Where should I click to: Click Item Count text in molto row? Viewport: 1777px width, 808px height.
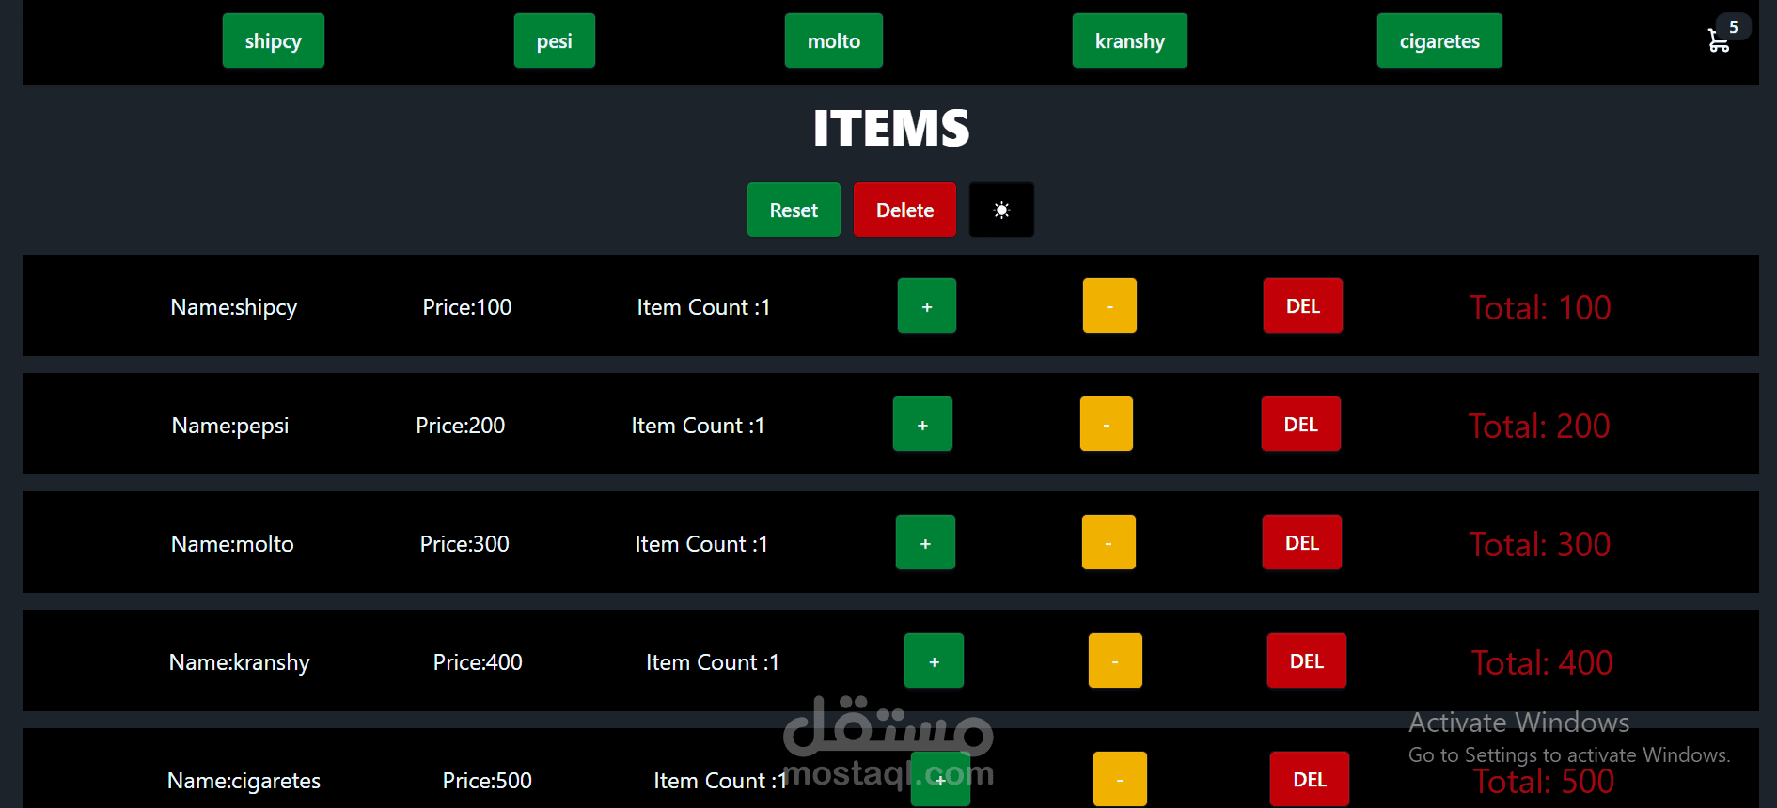coord(701,544)
